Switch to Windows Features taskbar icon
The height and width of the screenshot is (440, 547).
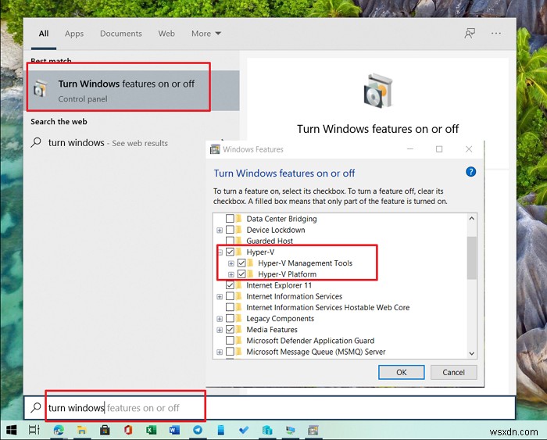coord(313,430)
